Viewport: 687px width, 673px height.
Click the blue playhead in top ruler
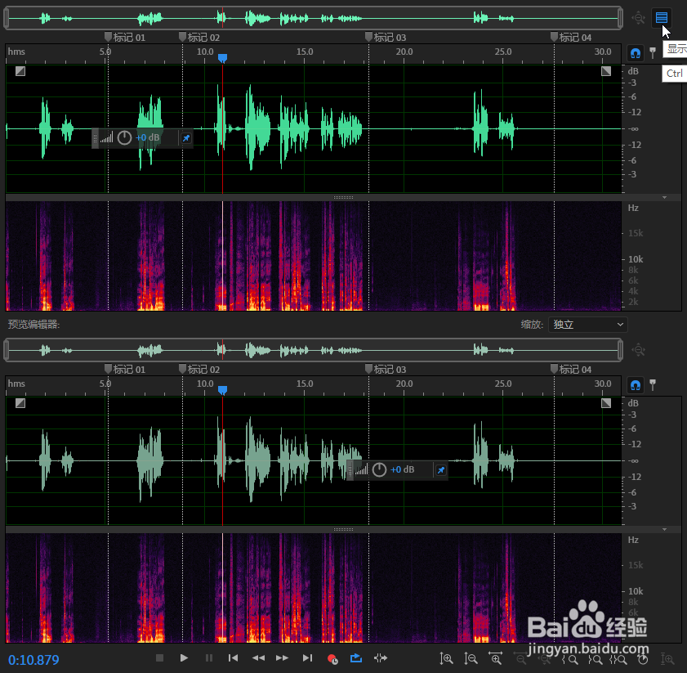(222, 58)
